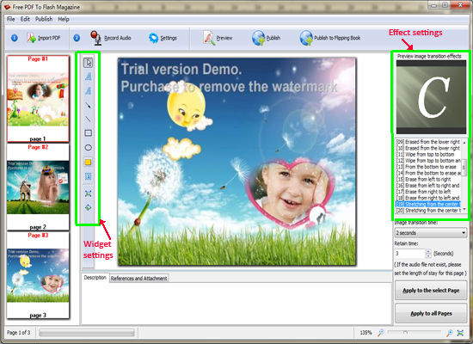Click the transition effect preview image
This screenshot has height=344, width=473.
click(x=431, y=97)
